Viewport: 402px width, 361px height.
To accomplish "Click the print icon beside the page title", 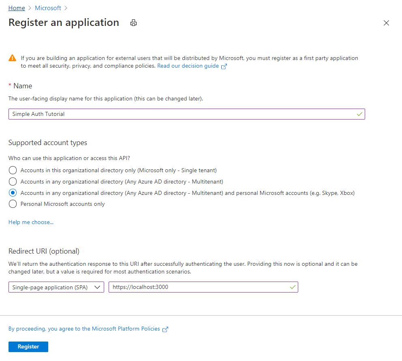I will (x=133, y=23).
